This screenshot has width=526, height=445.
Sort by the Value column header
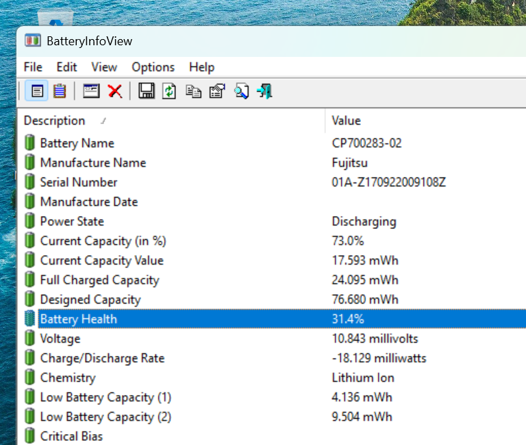[x=346, y=121]
